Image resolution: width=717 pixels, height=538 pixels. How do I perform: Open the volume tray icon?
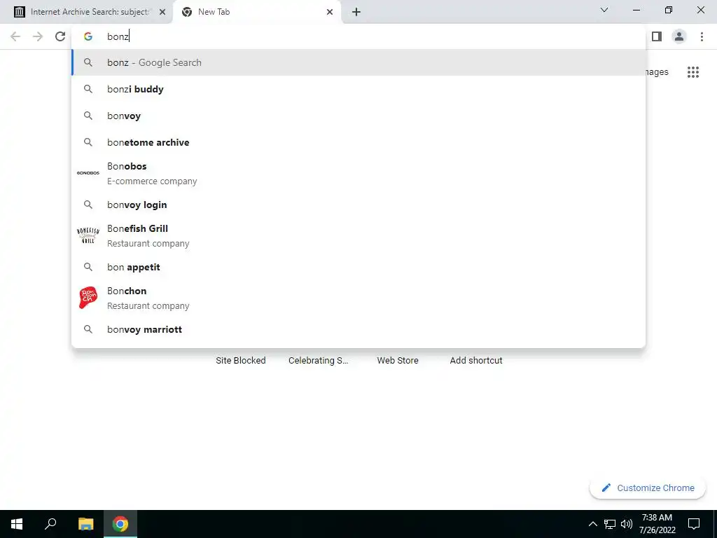point(627,524)
